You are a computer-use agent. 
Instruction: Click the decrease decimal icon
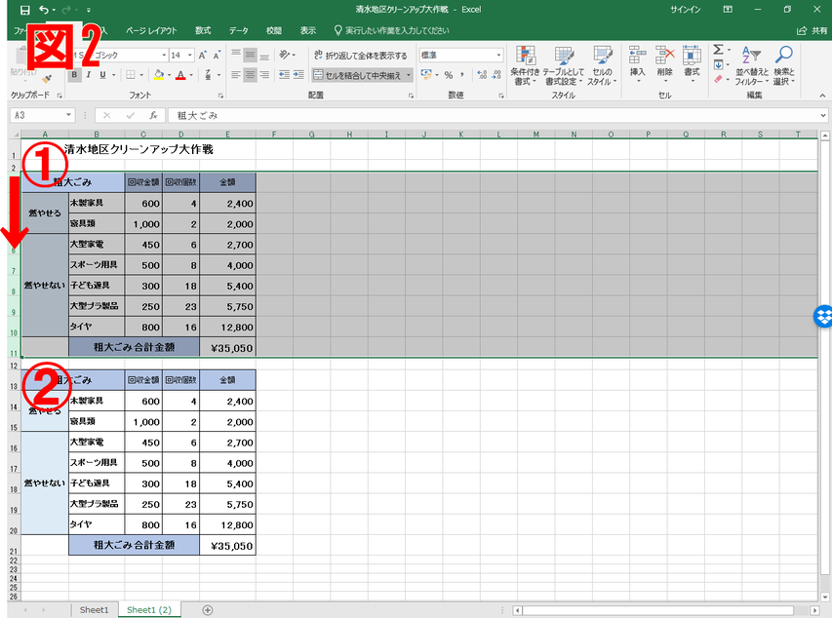(x=496, y=75)
